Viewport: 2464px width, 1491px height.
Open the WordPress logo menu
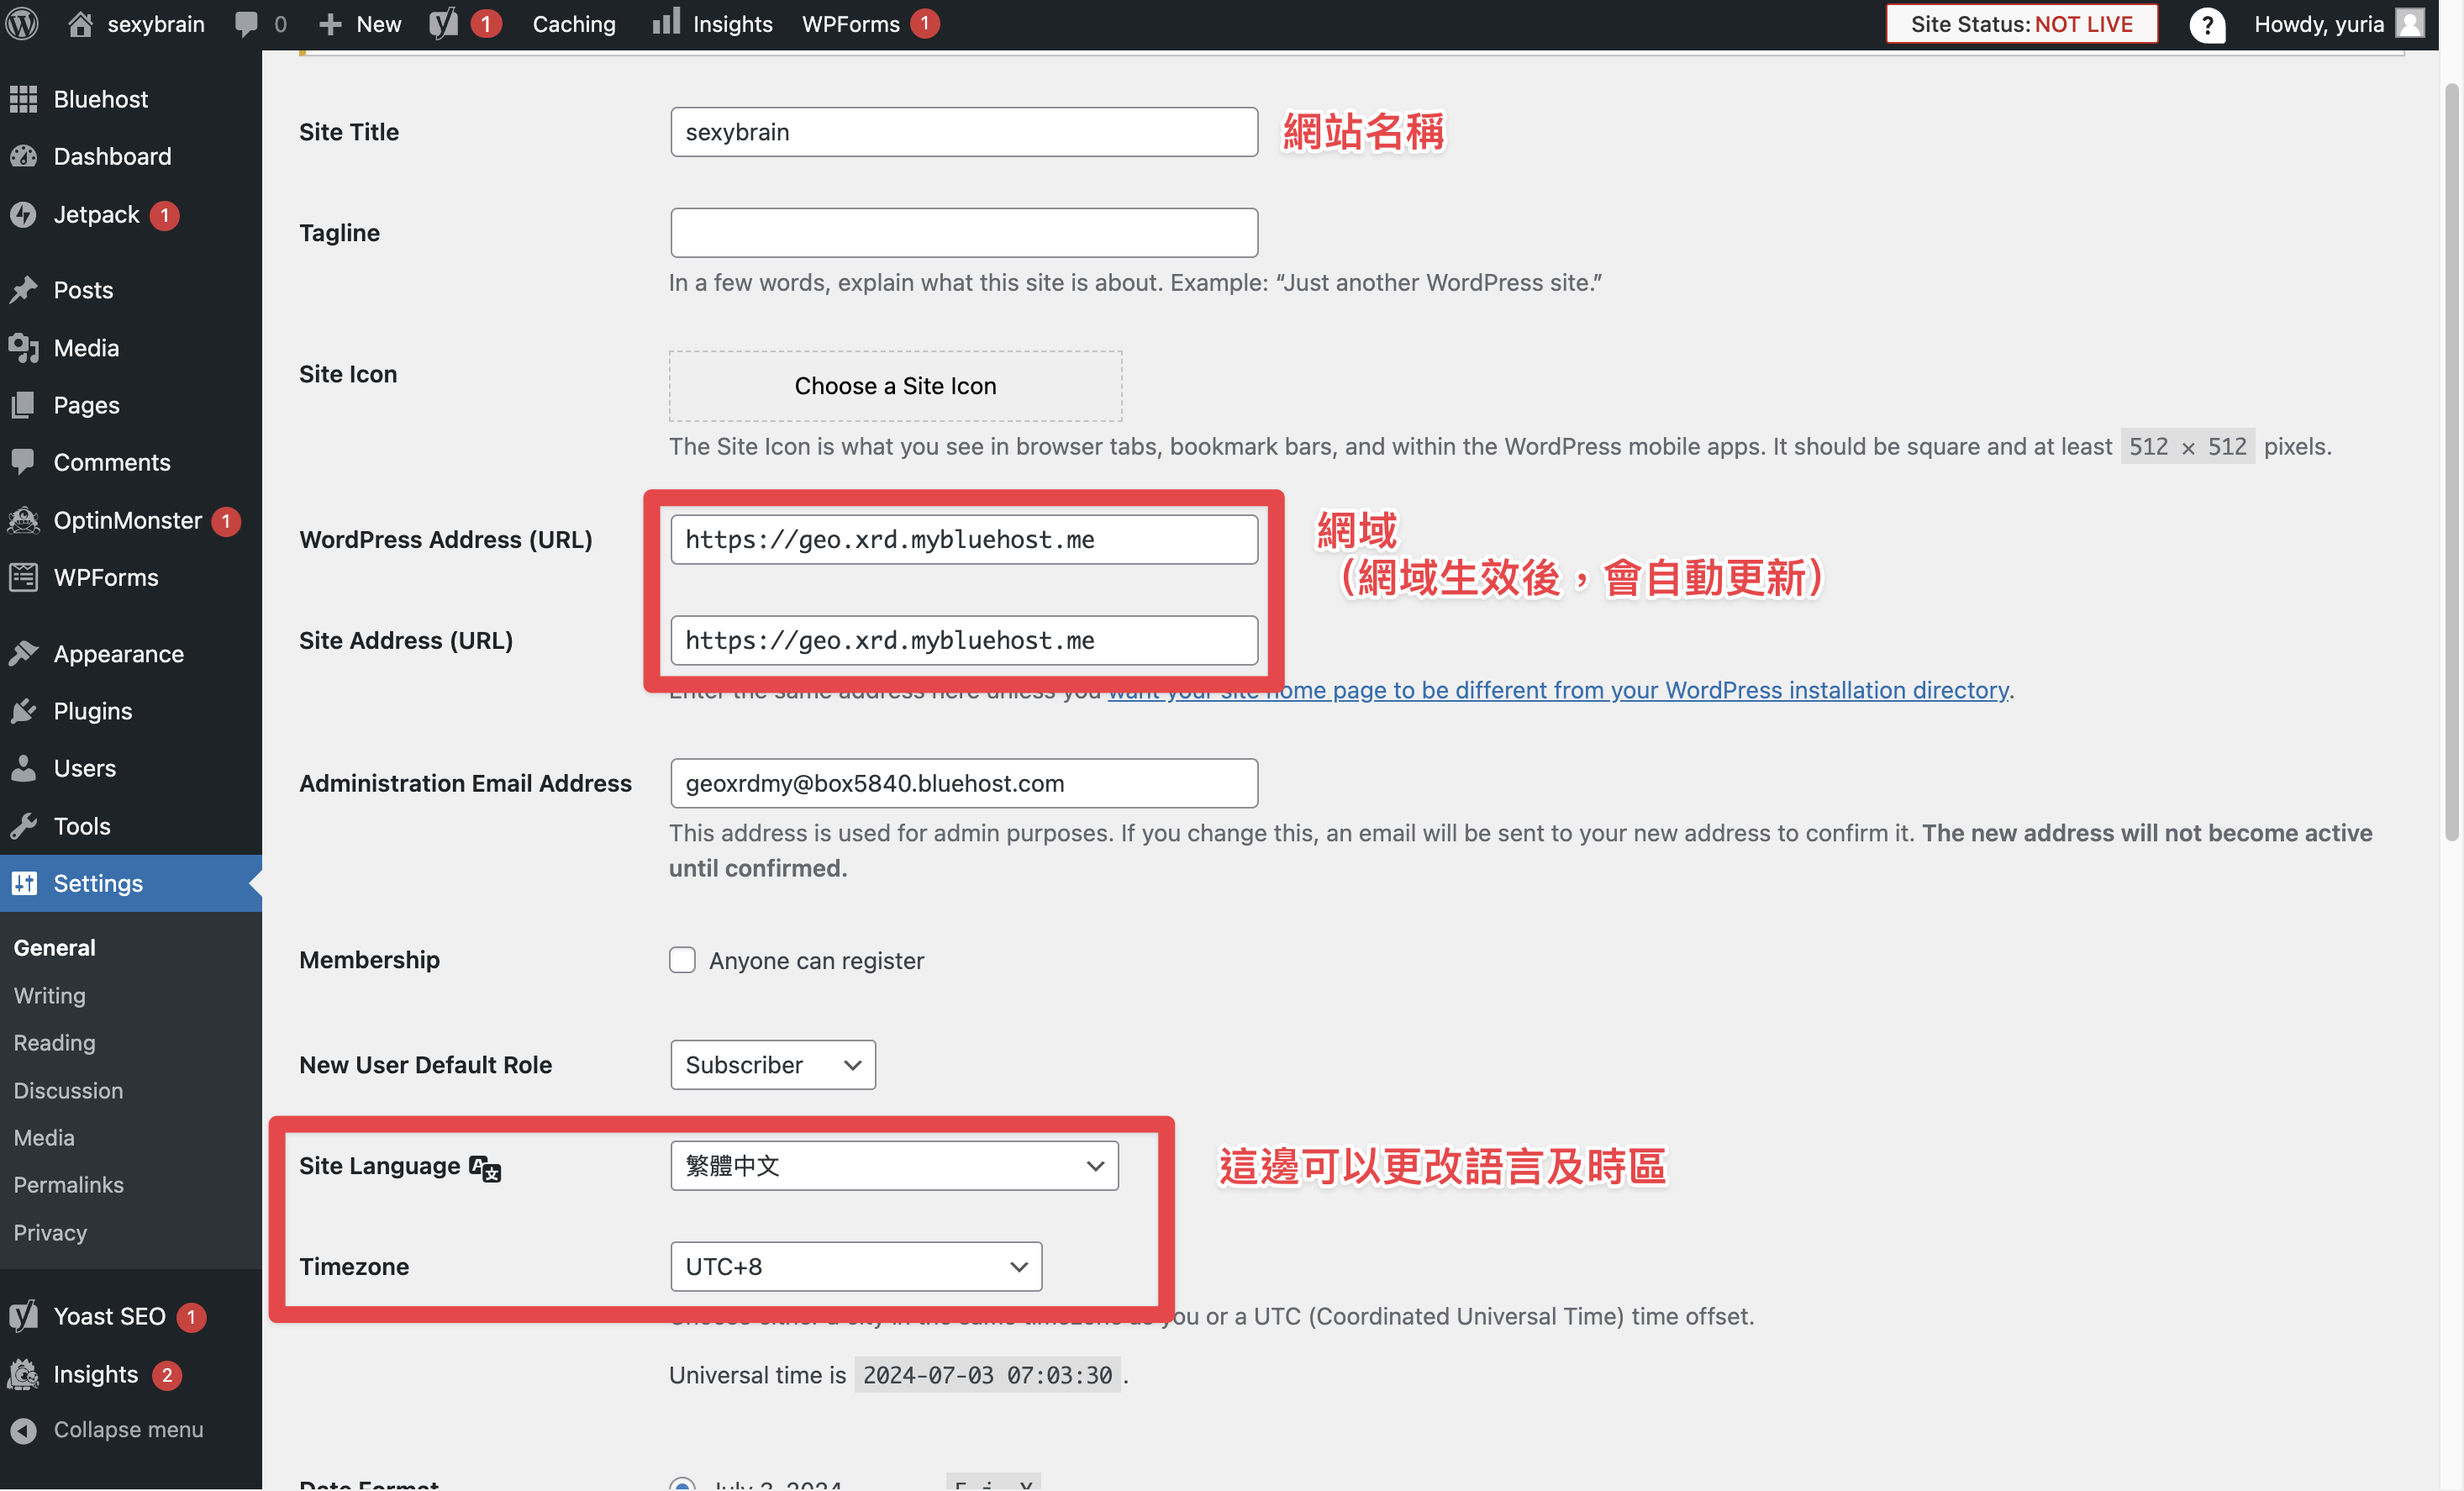pos(22,23)
